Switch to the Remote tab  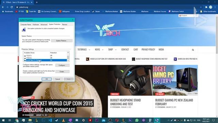tap(64, 25)
